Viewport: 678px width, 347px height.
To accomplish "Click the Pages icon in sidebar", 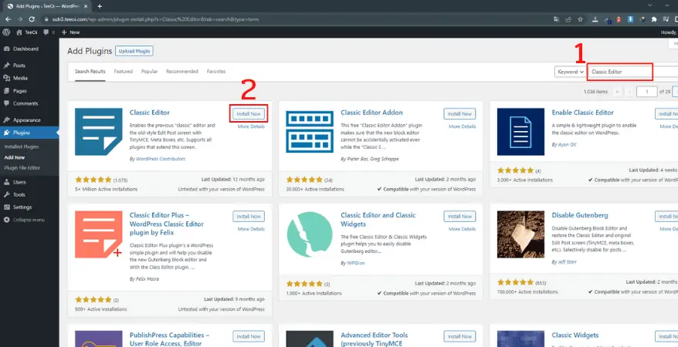I will (x=6, y=91).
